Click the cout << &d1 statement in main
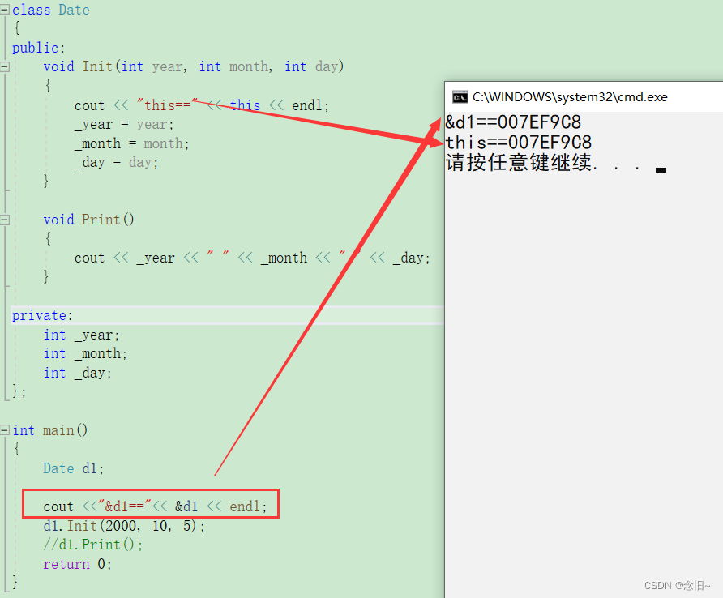The width and height of the screenshot is (723, 598). [x=155, y=506]
